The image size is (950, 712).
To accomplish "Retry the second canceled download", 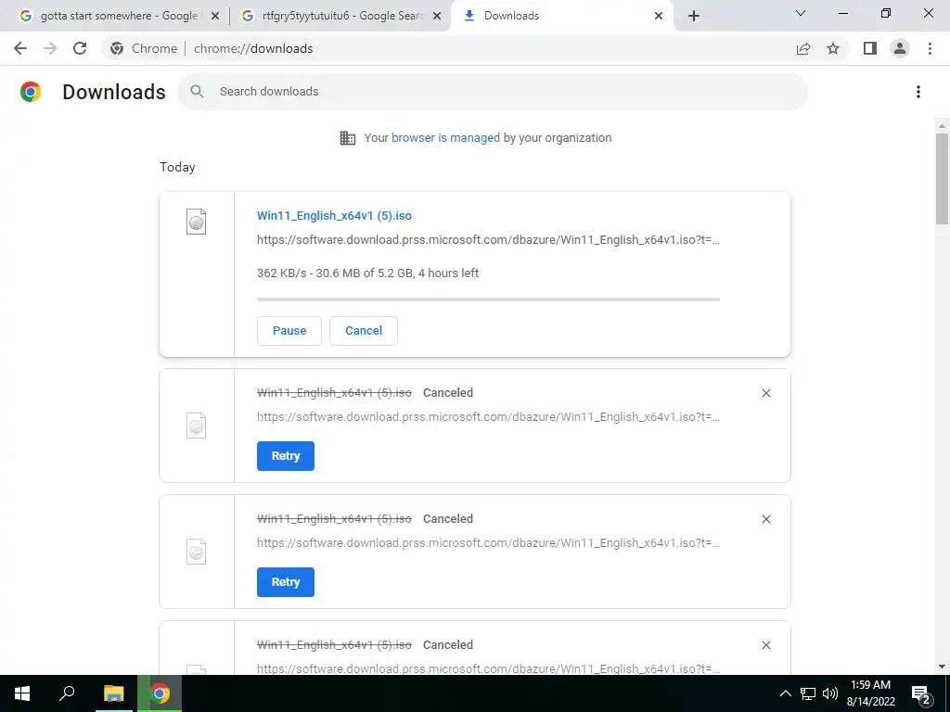I will [286, 582].
